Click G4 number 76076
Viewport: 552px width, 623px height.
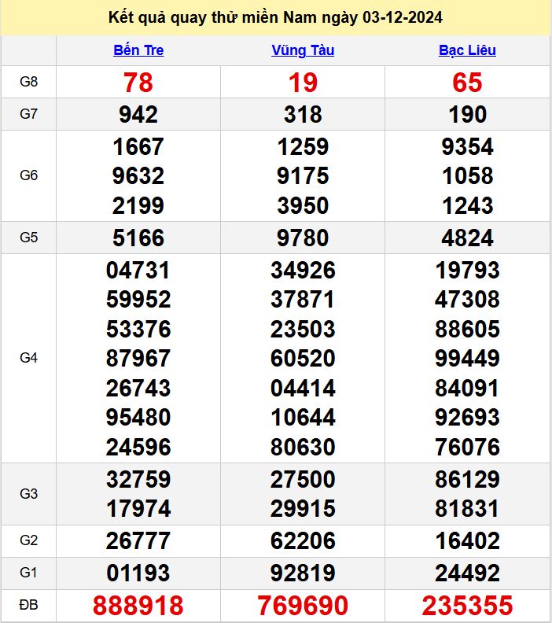click(x=467, y=448)
